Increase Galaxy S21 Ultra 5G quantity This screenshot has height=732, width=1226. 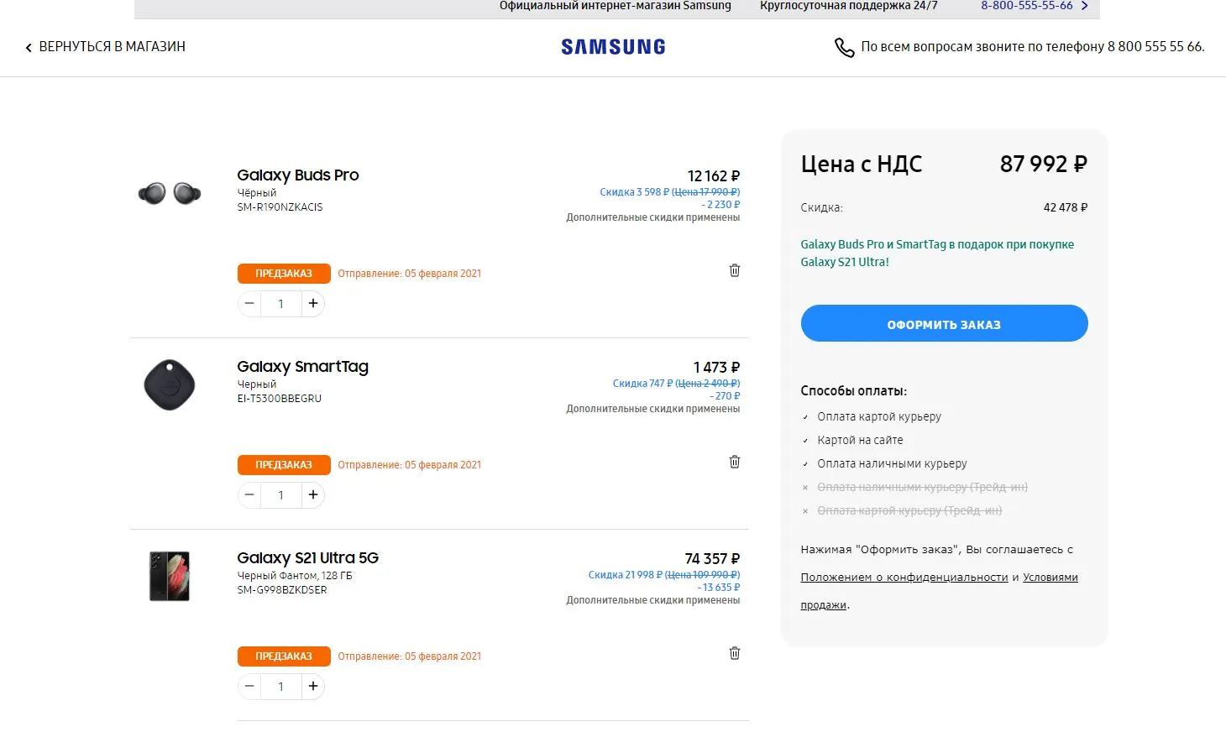313,686
